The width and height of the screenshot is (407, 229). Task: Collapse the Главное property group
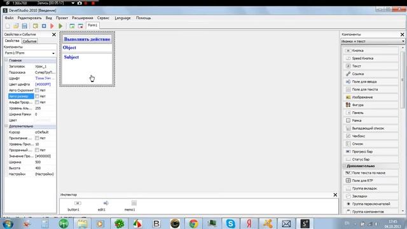click(6, 60)
